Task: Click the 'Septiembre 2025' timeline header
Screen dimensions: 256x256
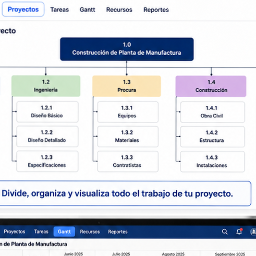Action: coord(230,254)
